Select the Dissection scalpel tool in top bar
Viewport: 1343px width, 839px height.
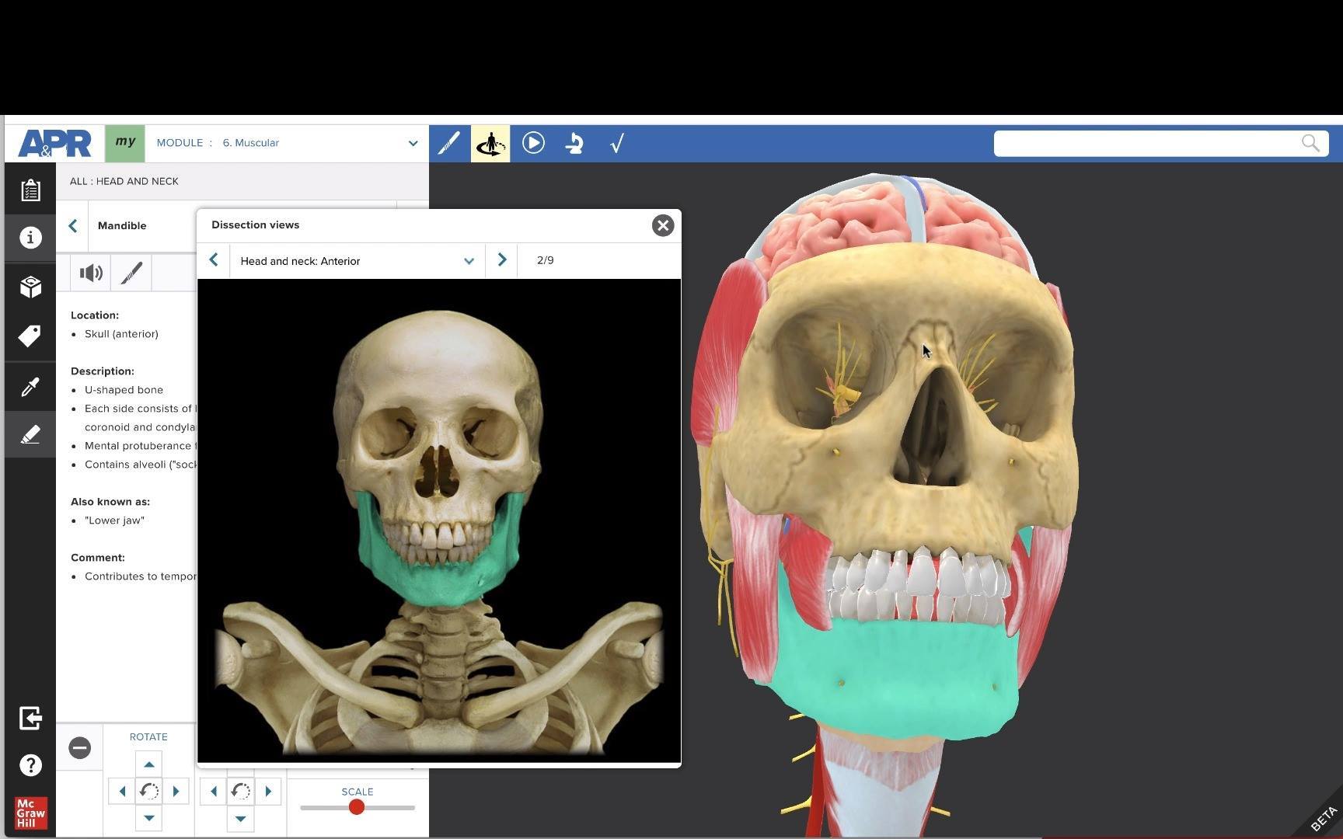449,143
